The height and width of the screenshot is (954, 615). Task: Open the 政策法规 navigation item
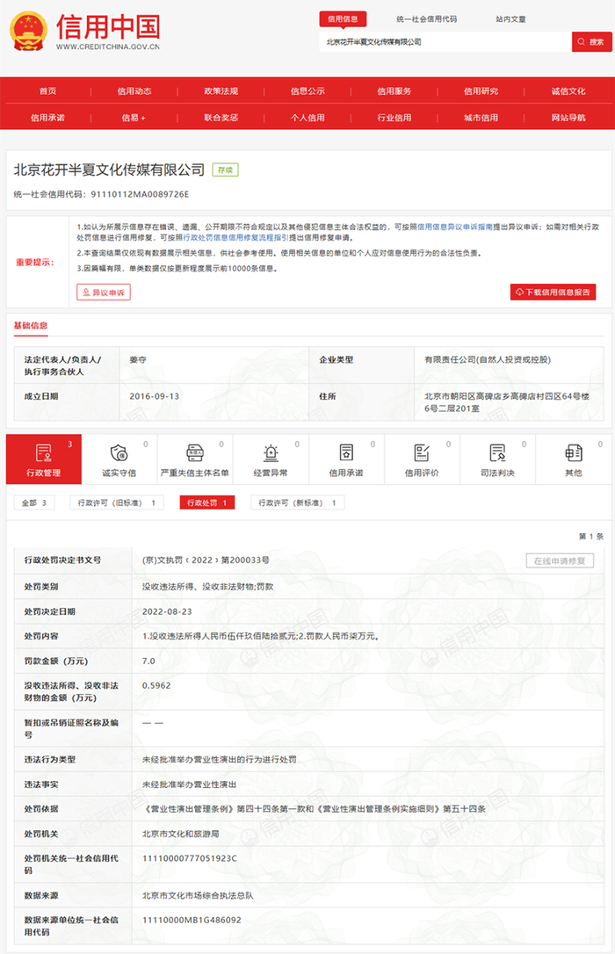click(x=221, y=91)
